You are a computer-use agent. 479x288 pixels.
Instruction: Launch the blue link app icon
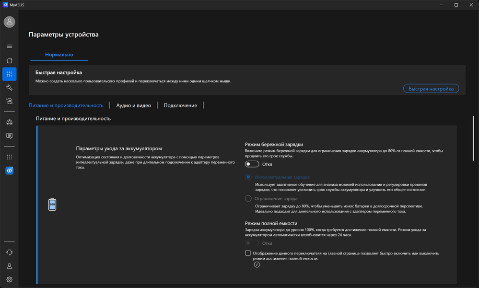click(x=10, y=170)
